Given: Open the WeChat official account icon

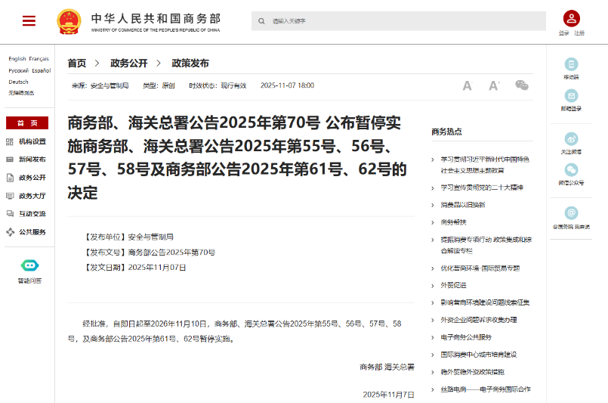Looking at the screenshot, I should click(571, 169).
